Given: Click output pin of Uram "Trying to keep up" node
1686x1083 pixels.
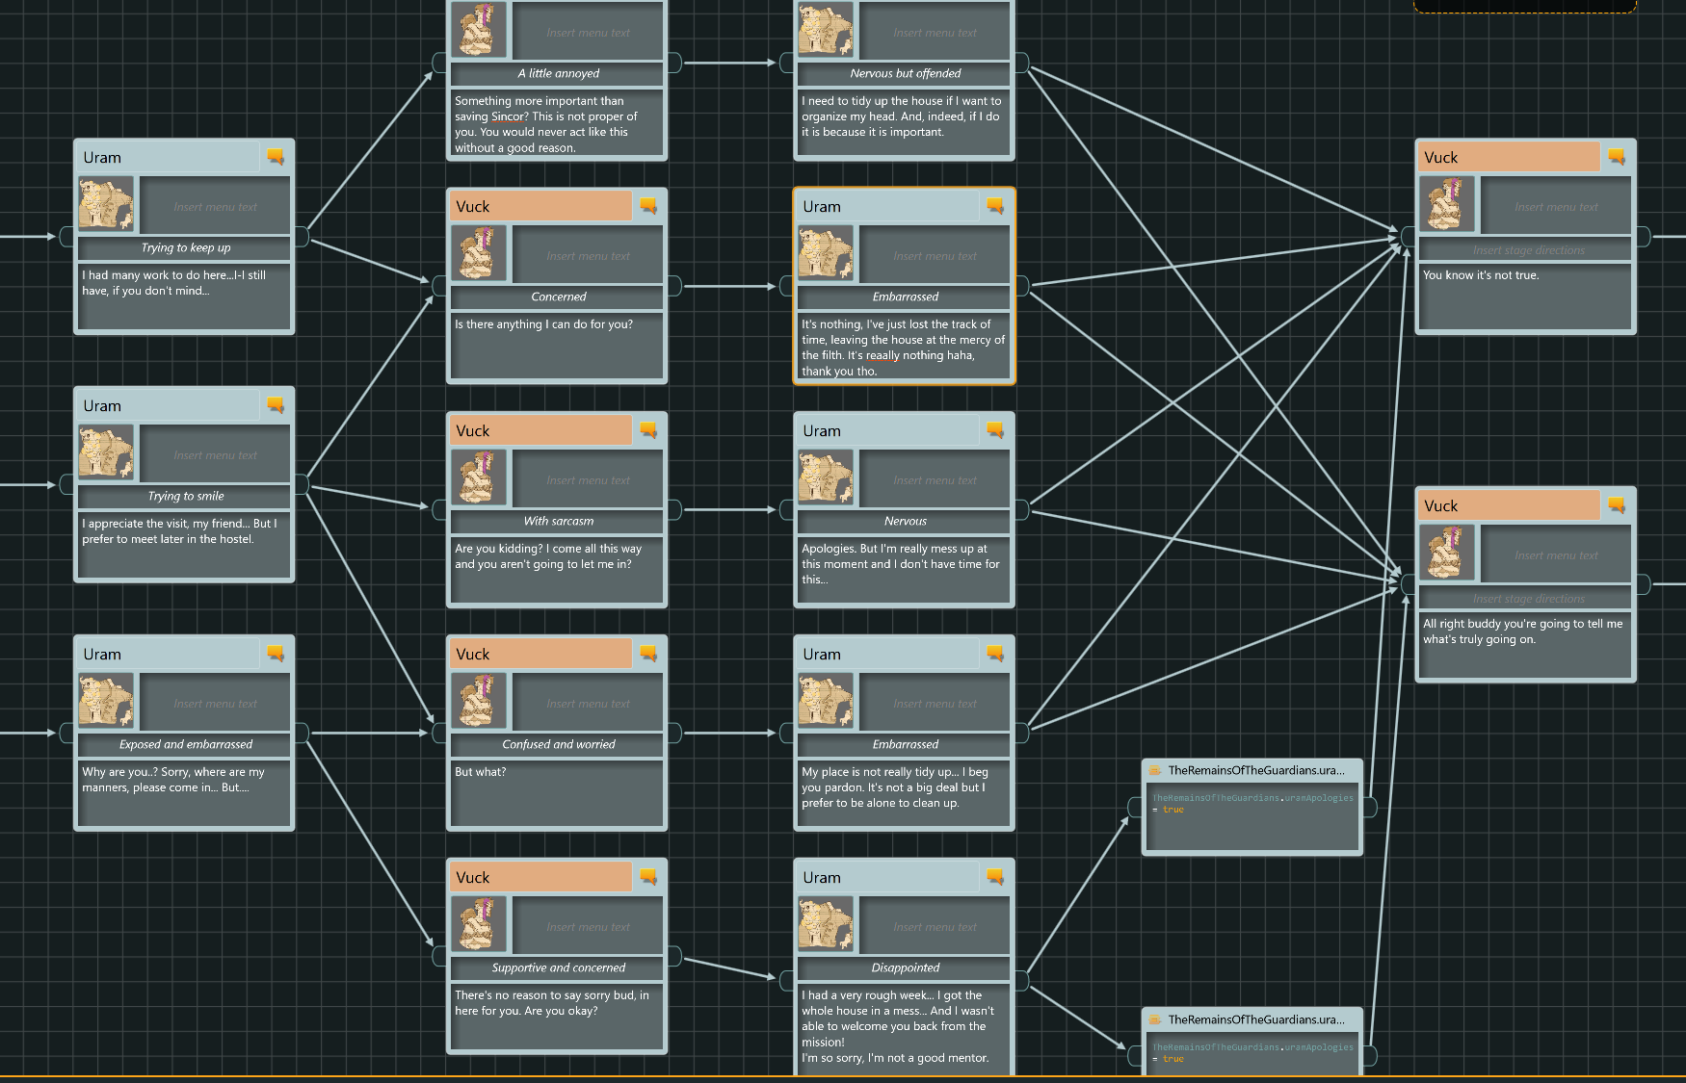Looking at the screenshot, I should [302, 236].
